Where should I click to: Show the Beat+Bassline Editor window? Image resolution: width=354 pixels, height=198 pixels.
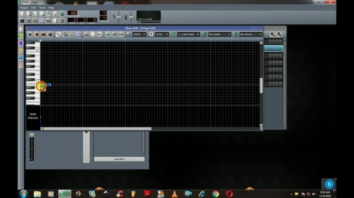click(29, 21)
